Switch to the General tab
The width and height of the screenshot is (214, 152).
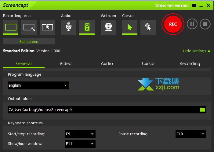[x=24, y=64]
